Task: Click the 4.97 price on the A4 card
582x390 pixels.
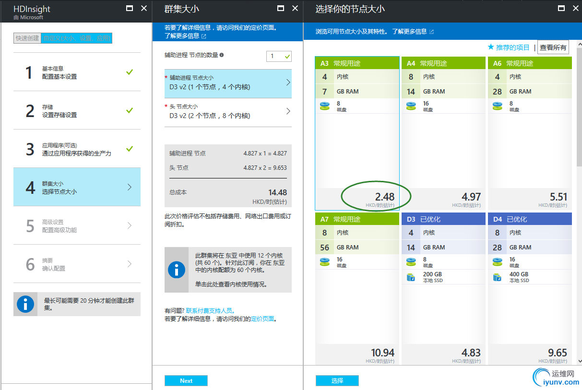Action: (x=471, y=197)
